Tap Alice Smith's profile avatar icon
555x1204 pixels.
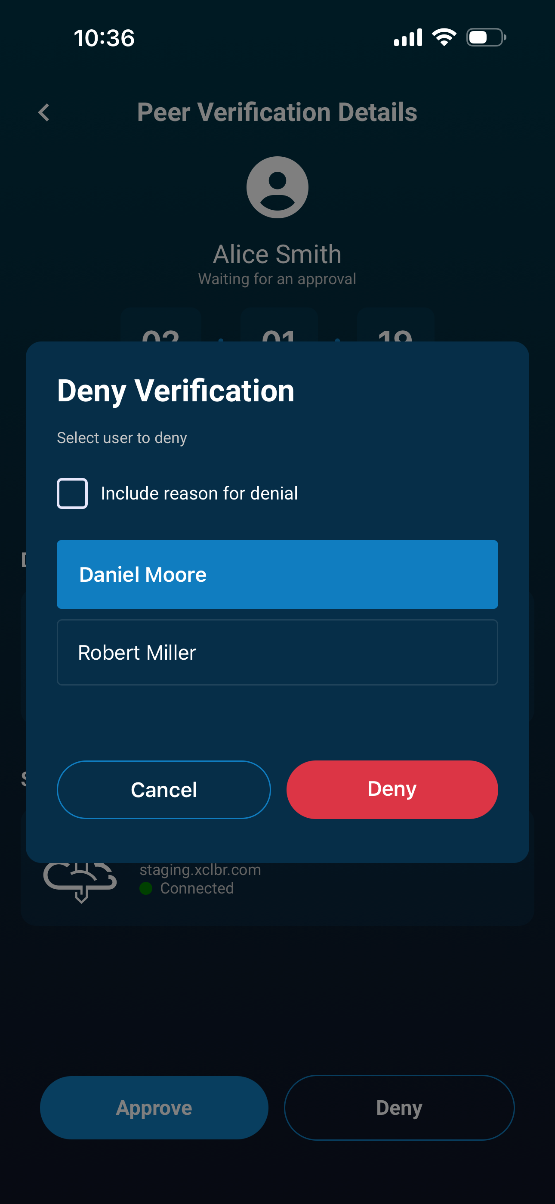pyautogui.click(x=277, y=187)
